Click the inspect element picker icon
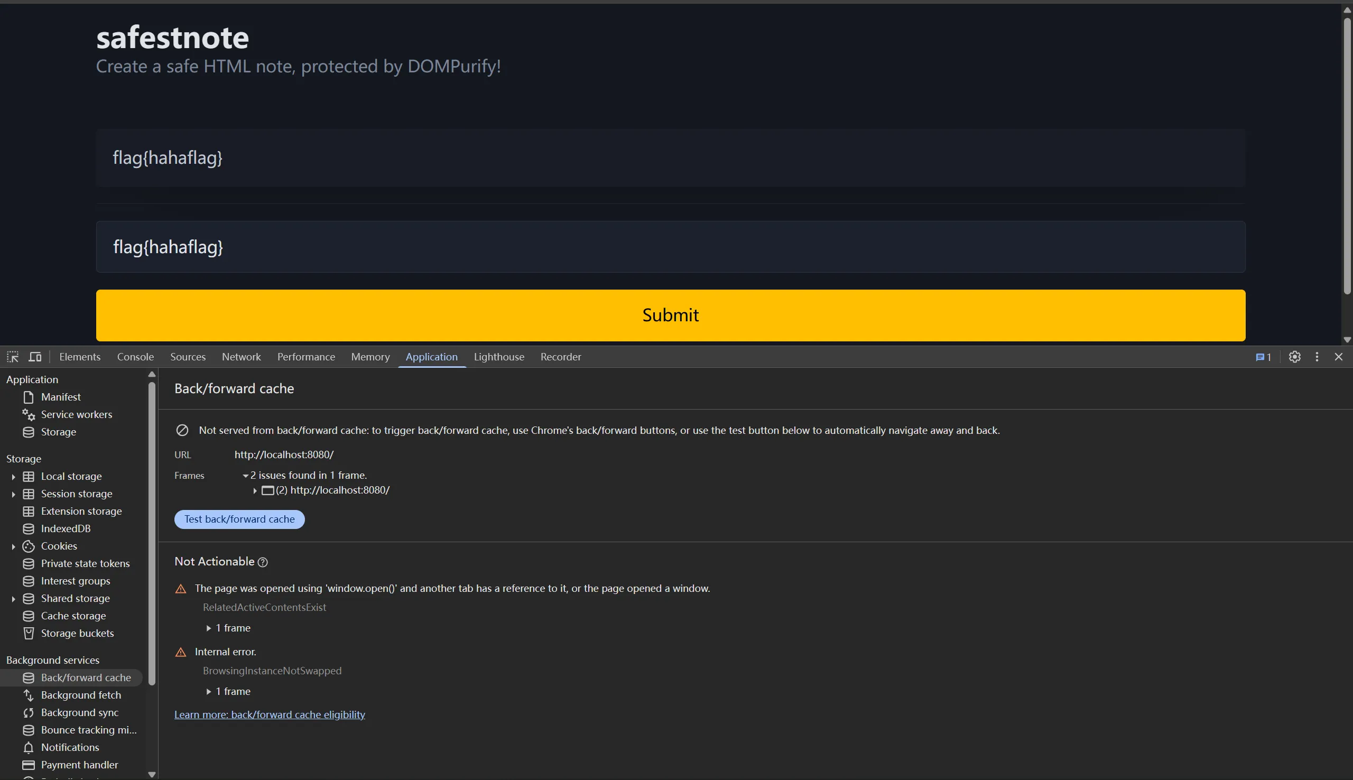1353x780 pixels. [12, 357]
